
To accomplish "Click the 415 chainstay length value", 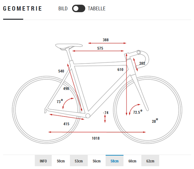I will [x=66, y=124].
